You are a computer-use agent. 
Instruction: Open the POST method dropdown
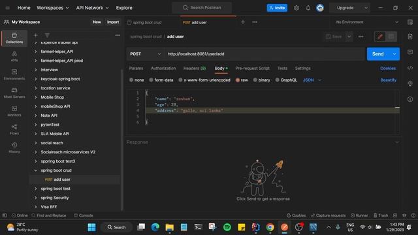click(145, 54)
